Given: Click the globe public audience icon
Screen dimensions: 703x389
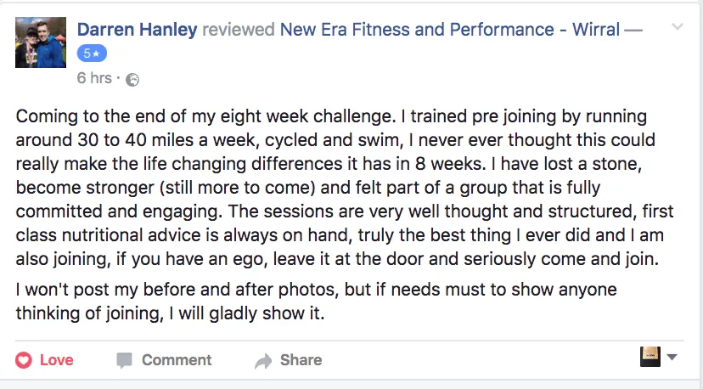Looking at the screenshot, I should 132,79.
